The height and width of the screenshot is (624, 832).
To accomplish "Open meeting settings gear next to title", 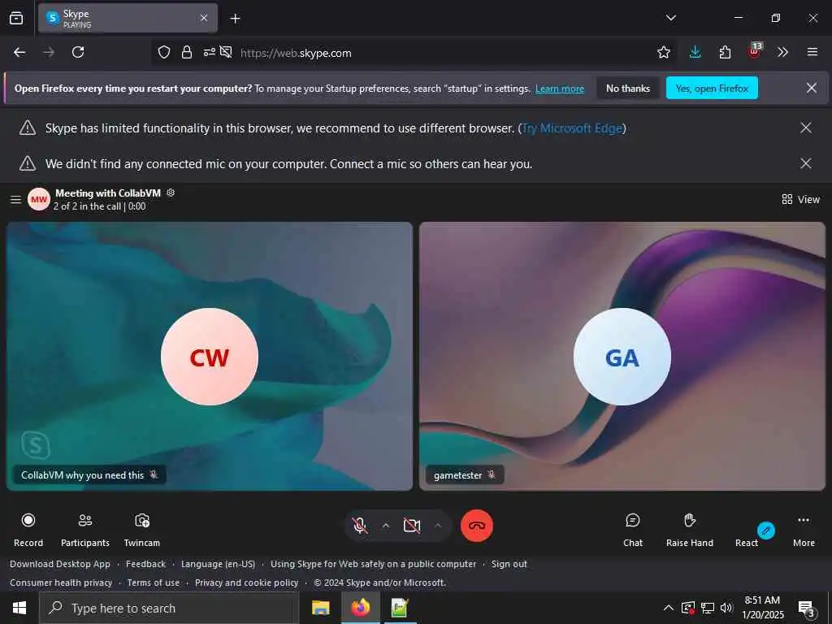I will (x=171, y=193).
